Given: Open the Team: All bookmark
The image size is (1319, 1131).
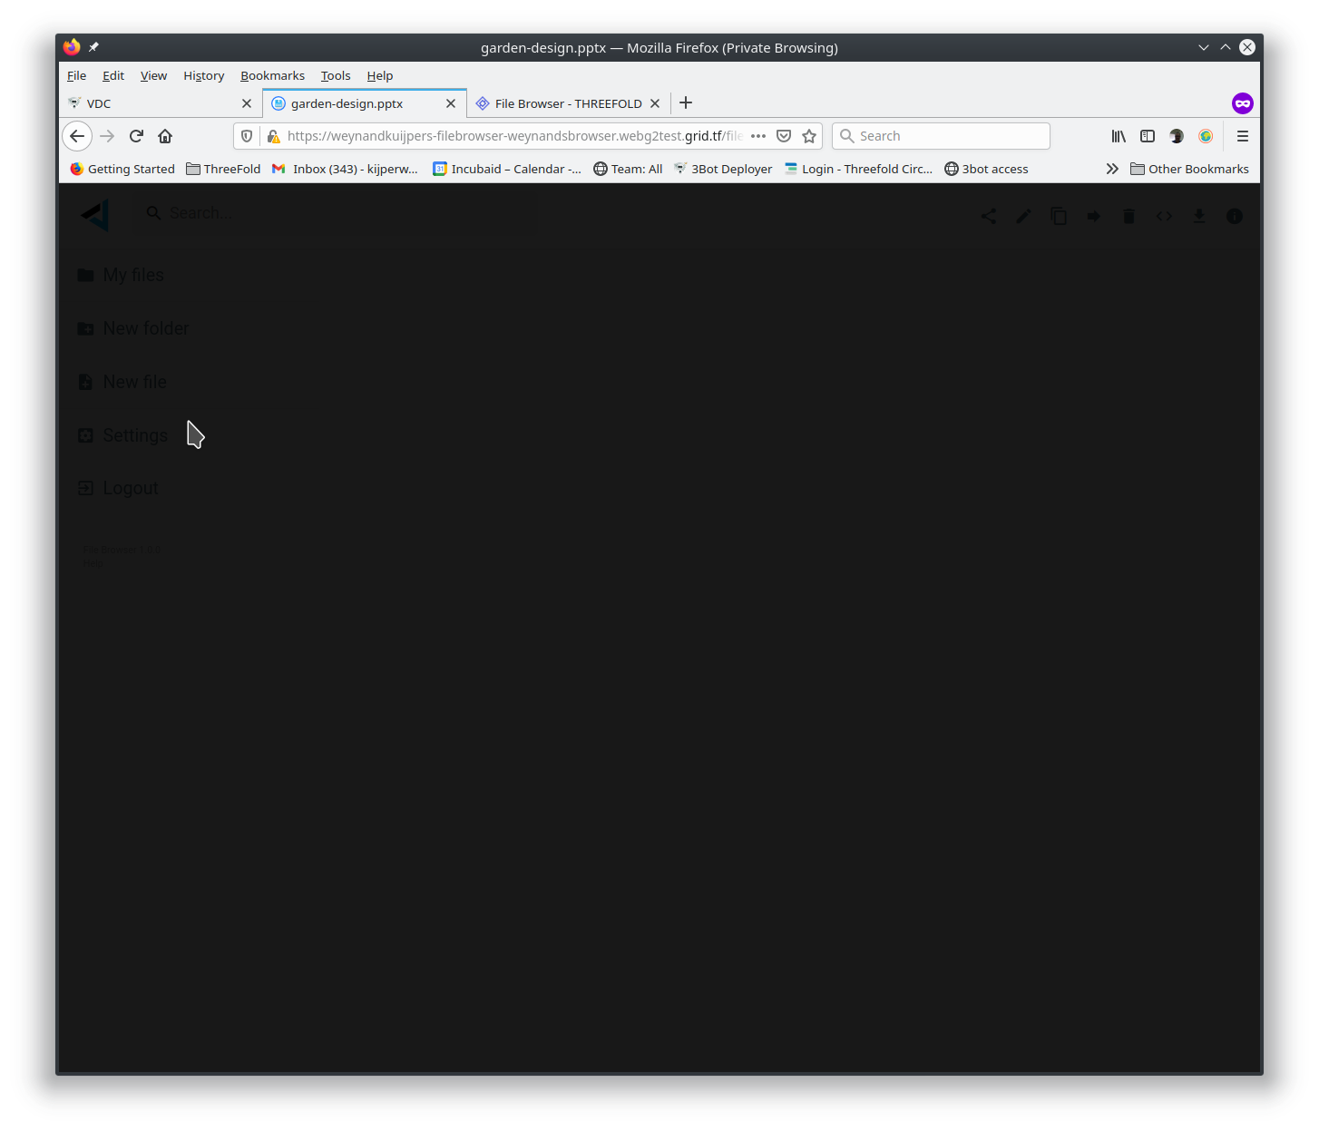Looking at the screenshot, I should pyautogui.click(x=628, y=169).
